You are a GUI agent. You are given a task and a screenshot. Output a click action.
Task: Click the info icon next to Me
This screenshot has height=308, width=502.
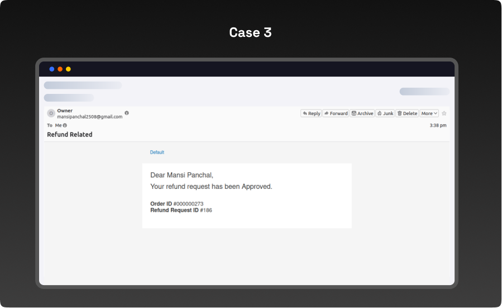click(x=65, y=125)
